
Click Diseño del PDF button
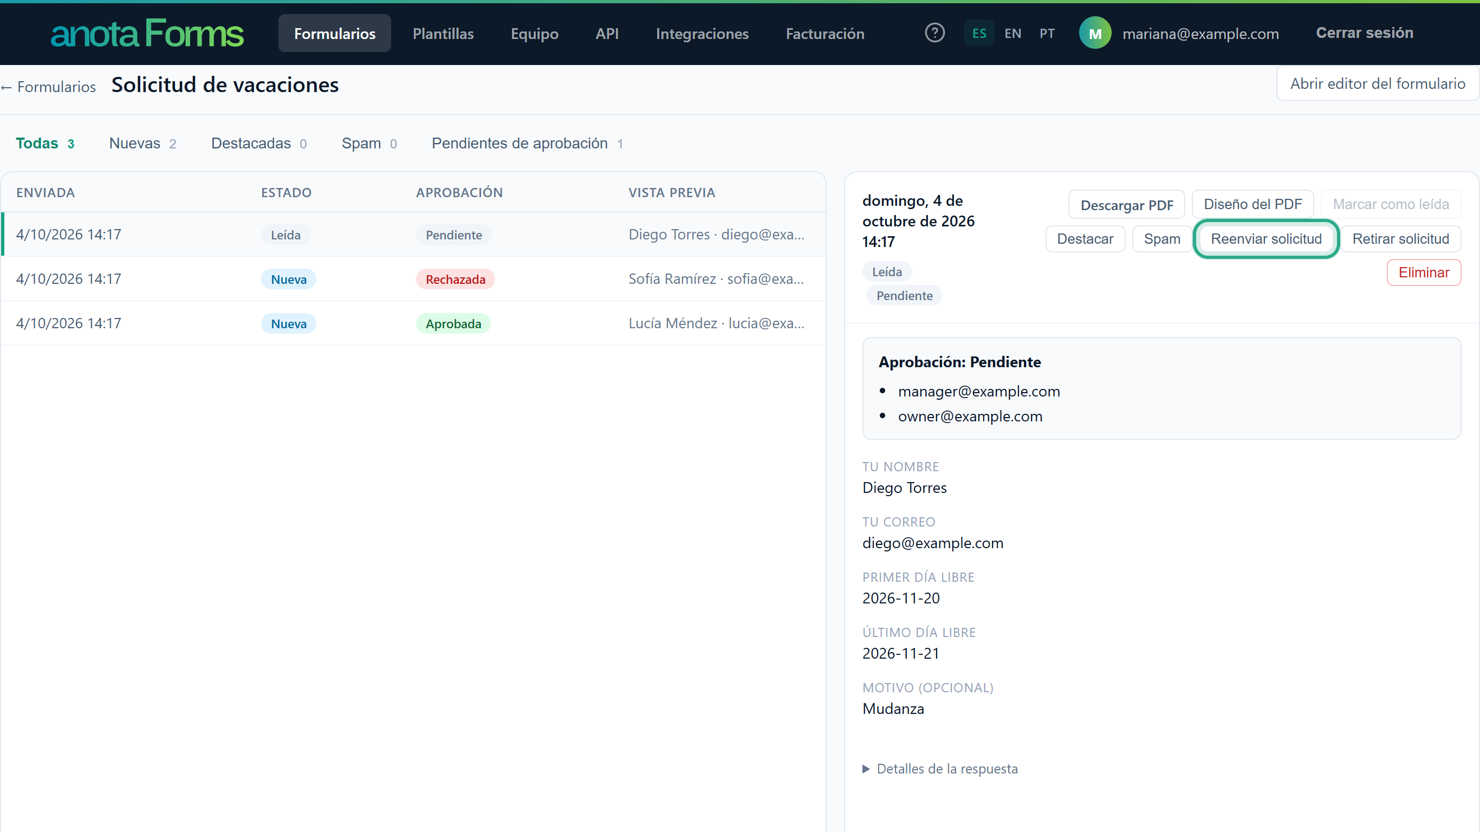pyautogui.click(x=1252, y=204)
